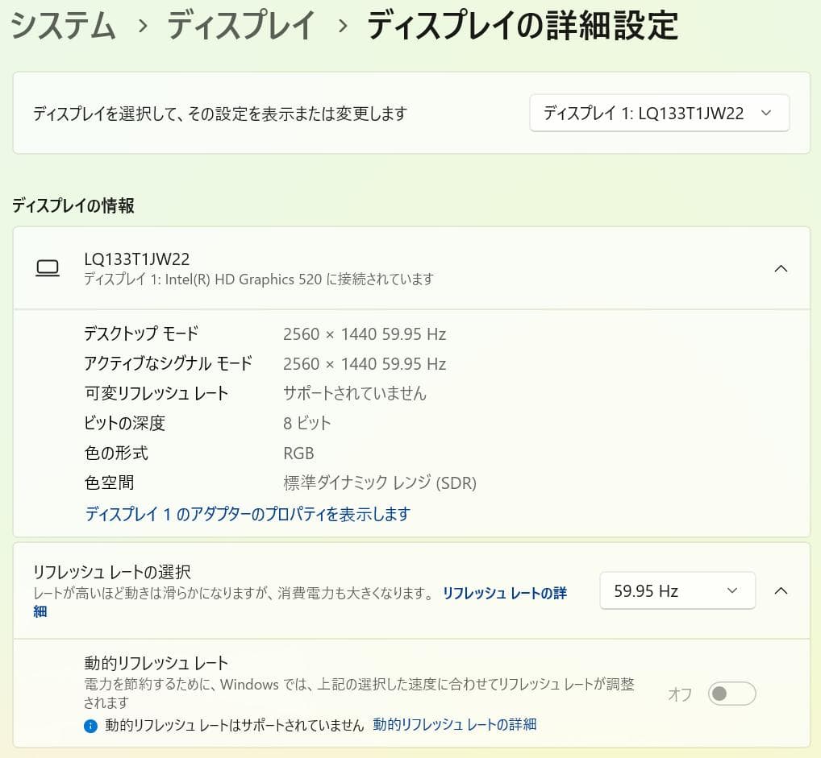The image size is (821, 758).
Task: Open the 動的リフレッシュ レートの詳細 link
Action: coord(454,725)
